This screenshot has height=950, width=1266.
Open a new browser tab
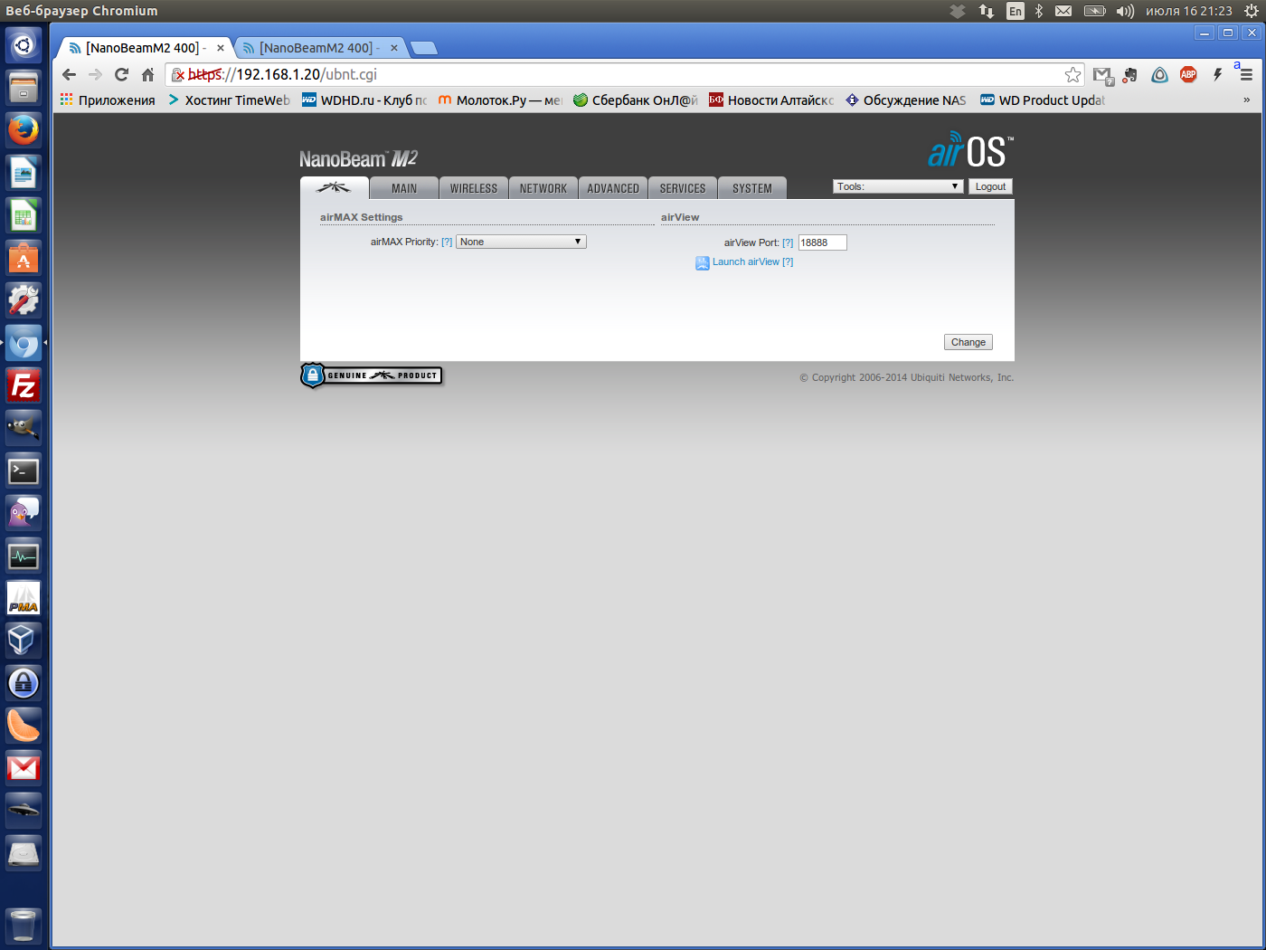pos(423,48)
